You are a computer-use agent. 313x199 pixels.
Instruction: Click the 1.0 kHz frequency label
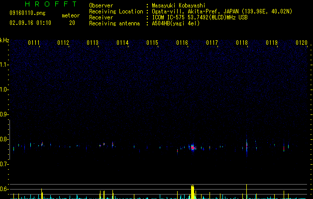pyautogui.click(x=4, y=90)
